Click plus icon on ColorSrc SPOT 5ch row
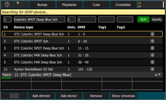Image resolution: width=166 pixels, height=100 pixels. click(x=152, y=41)
